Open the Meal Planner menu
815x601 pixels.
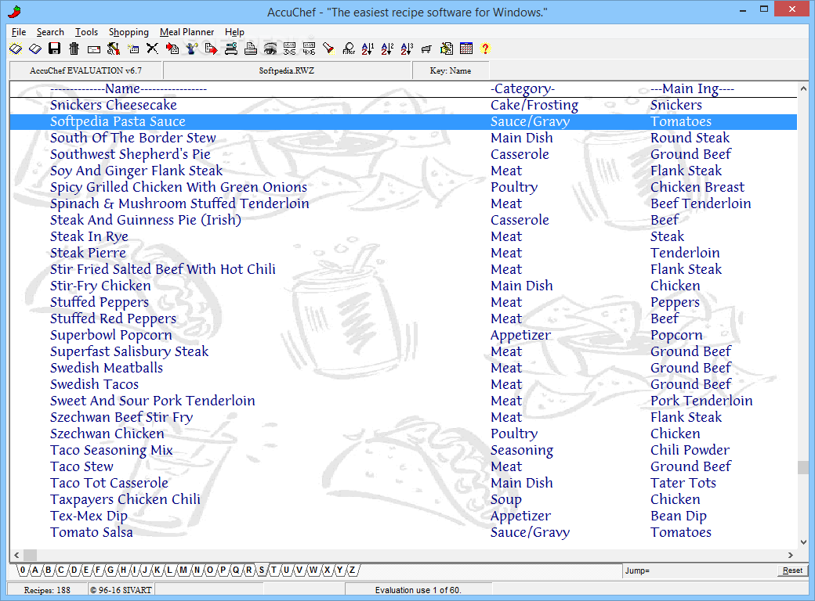coord(187,32)
